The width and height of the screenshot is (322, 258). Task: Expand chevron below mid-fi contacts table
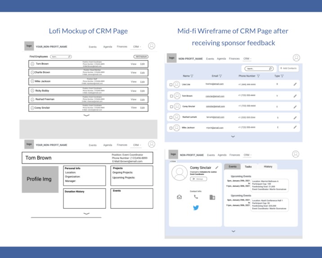pyautogui.click(x=233, y=136)
